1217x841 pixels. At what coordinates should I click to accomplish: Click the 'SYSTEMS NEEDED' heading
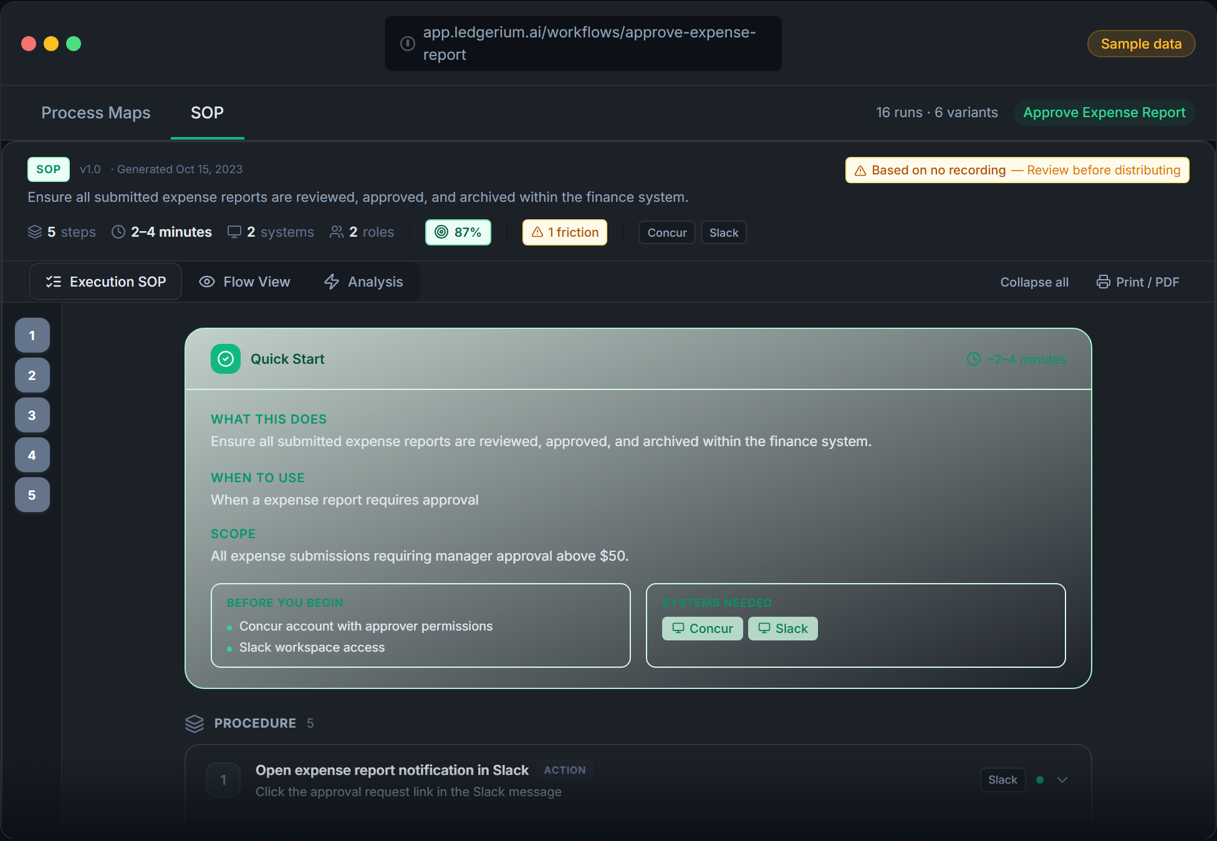717,603
